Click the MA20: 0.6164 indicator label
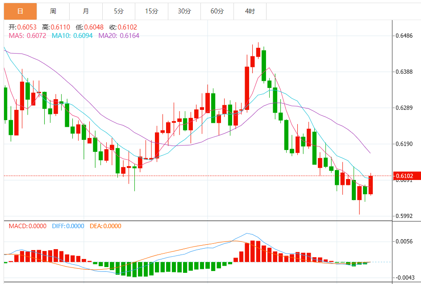The image size is (421, 284). point(119,36)
